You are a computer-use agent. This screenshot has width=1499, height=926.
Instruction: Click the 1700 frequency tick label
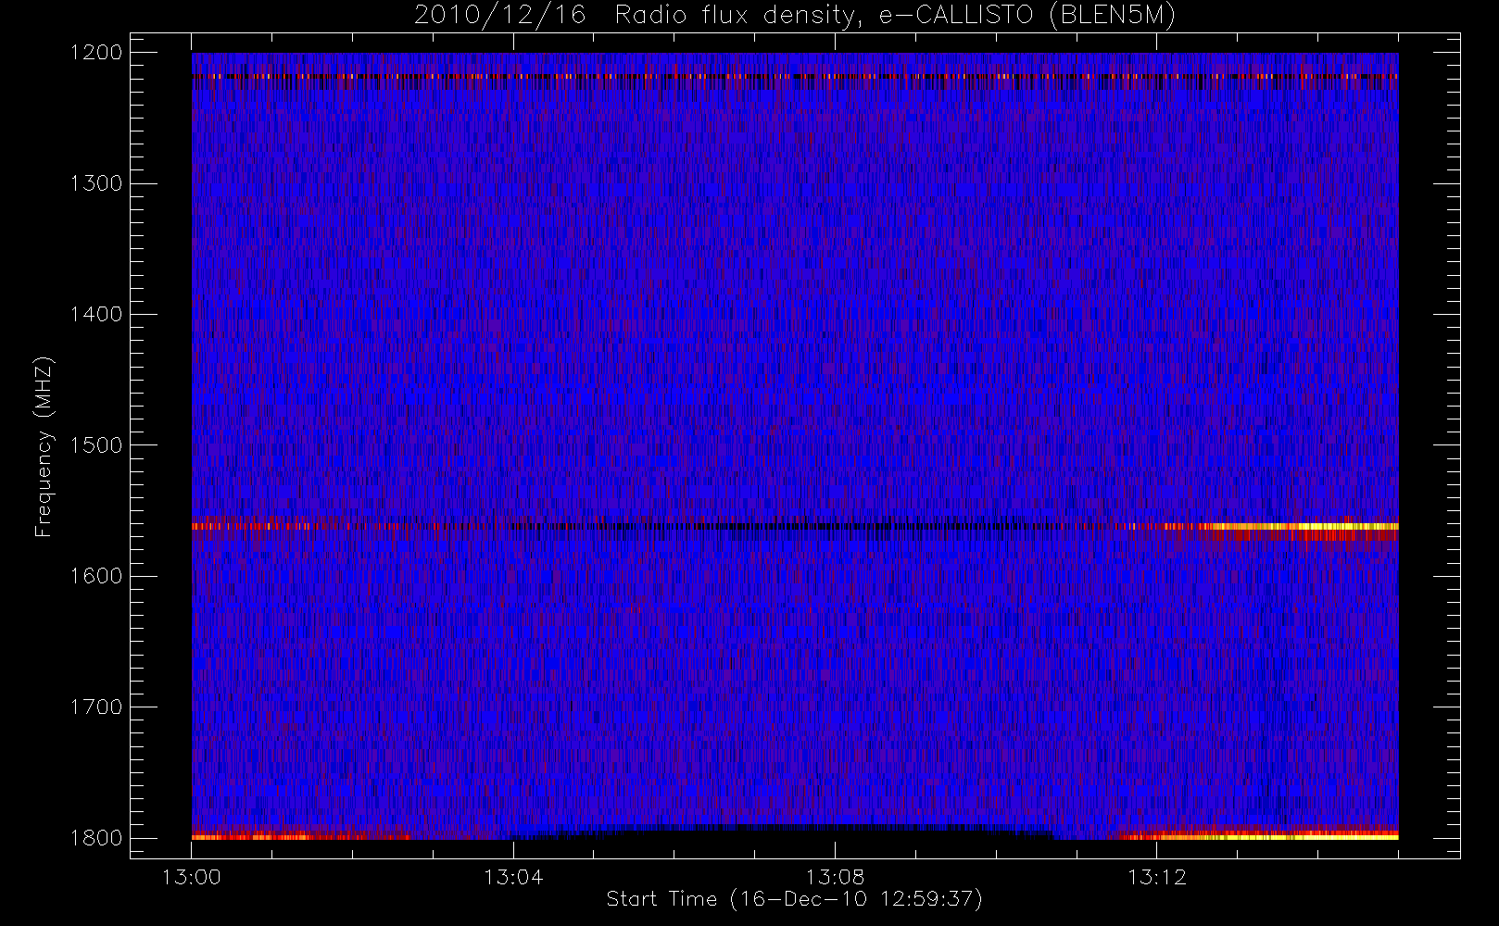tap(96, 707)
